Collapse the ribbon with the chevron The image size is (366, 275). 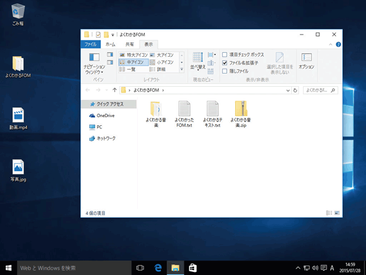[331, 45]
